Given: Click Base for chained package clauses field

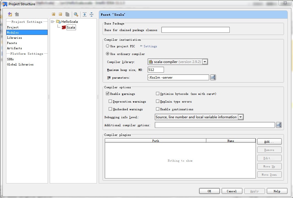Looking at the screenshot, I should click(195, 30).
